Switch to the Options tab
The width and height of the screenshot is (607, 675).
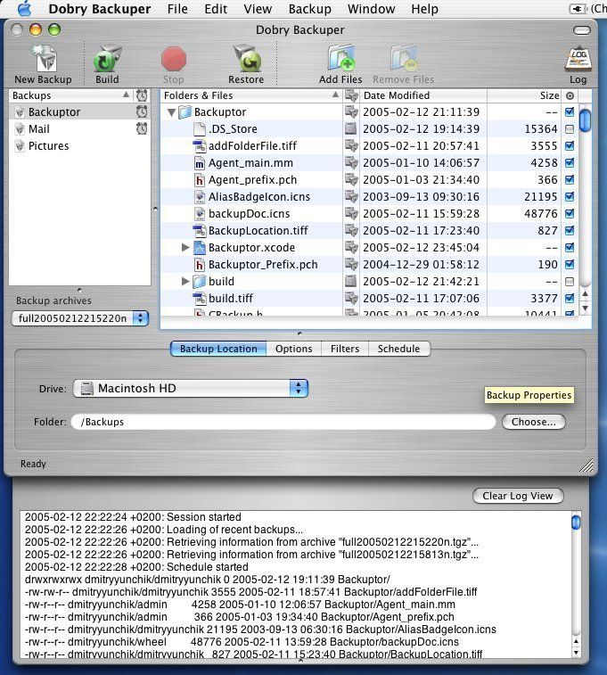294,349
